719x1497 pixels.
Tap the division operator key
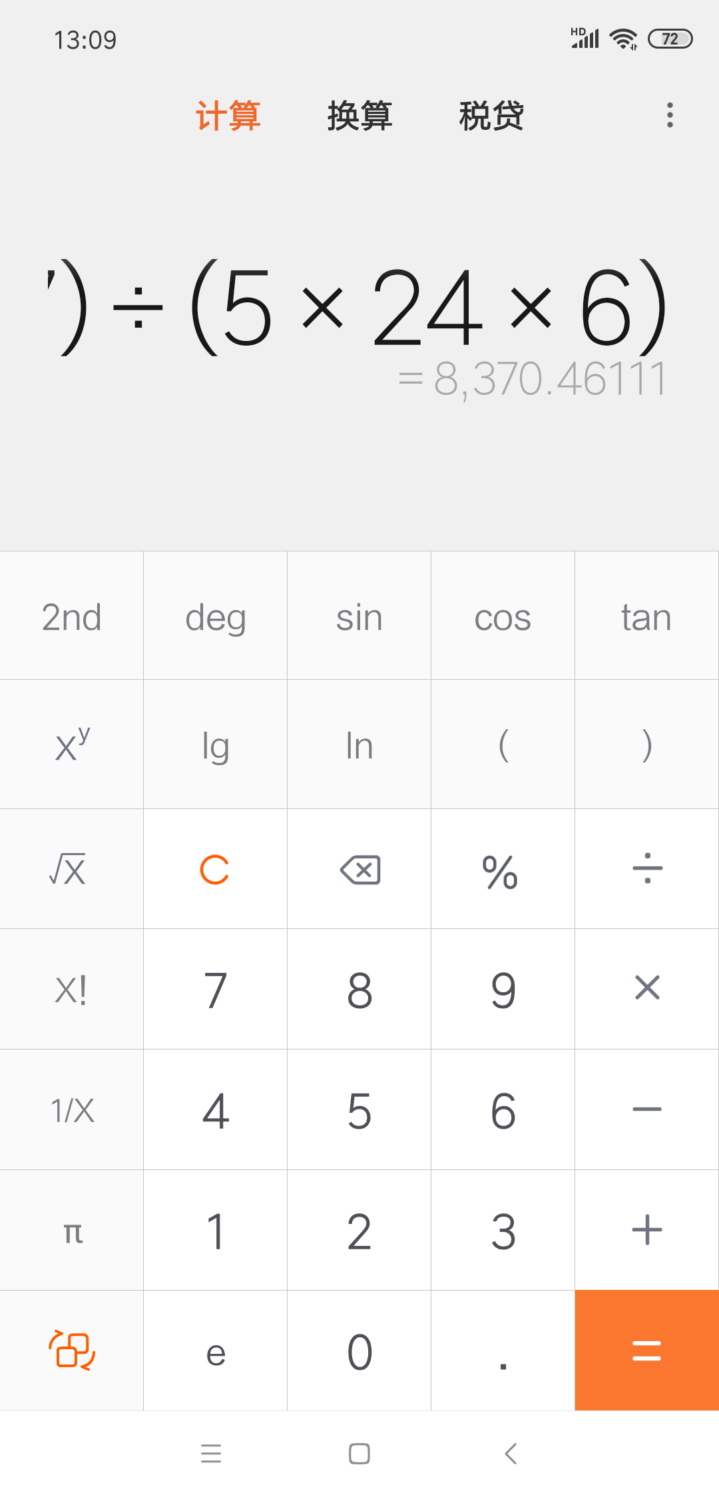pos(647,869)
